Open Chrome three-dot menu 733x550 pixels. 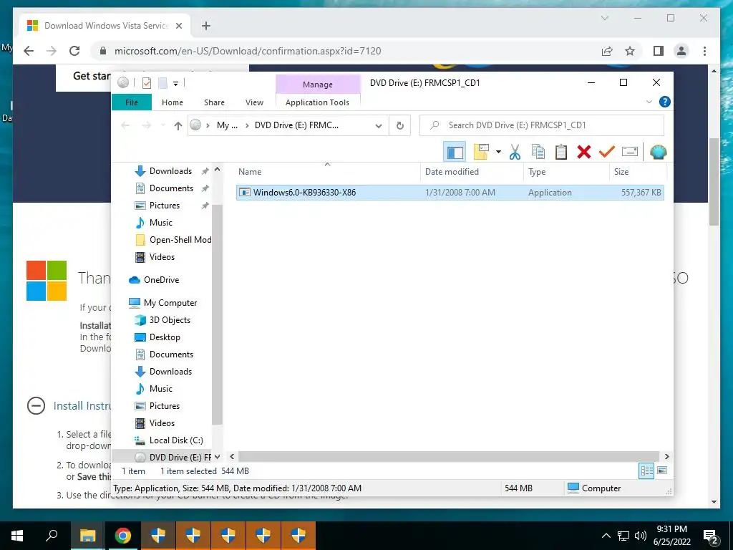[704, 51]
